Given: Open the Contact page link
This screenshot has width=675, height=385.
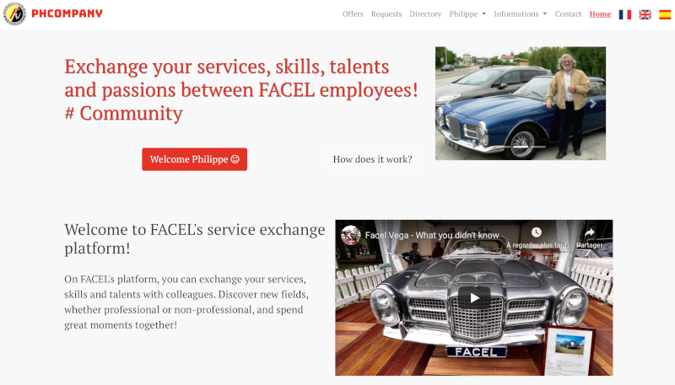Looking at the screenshot, I should (568, 14).
